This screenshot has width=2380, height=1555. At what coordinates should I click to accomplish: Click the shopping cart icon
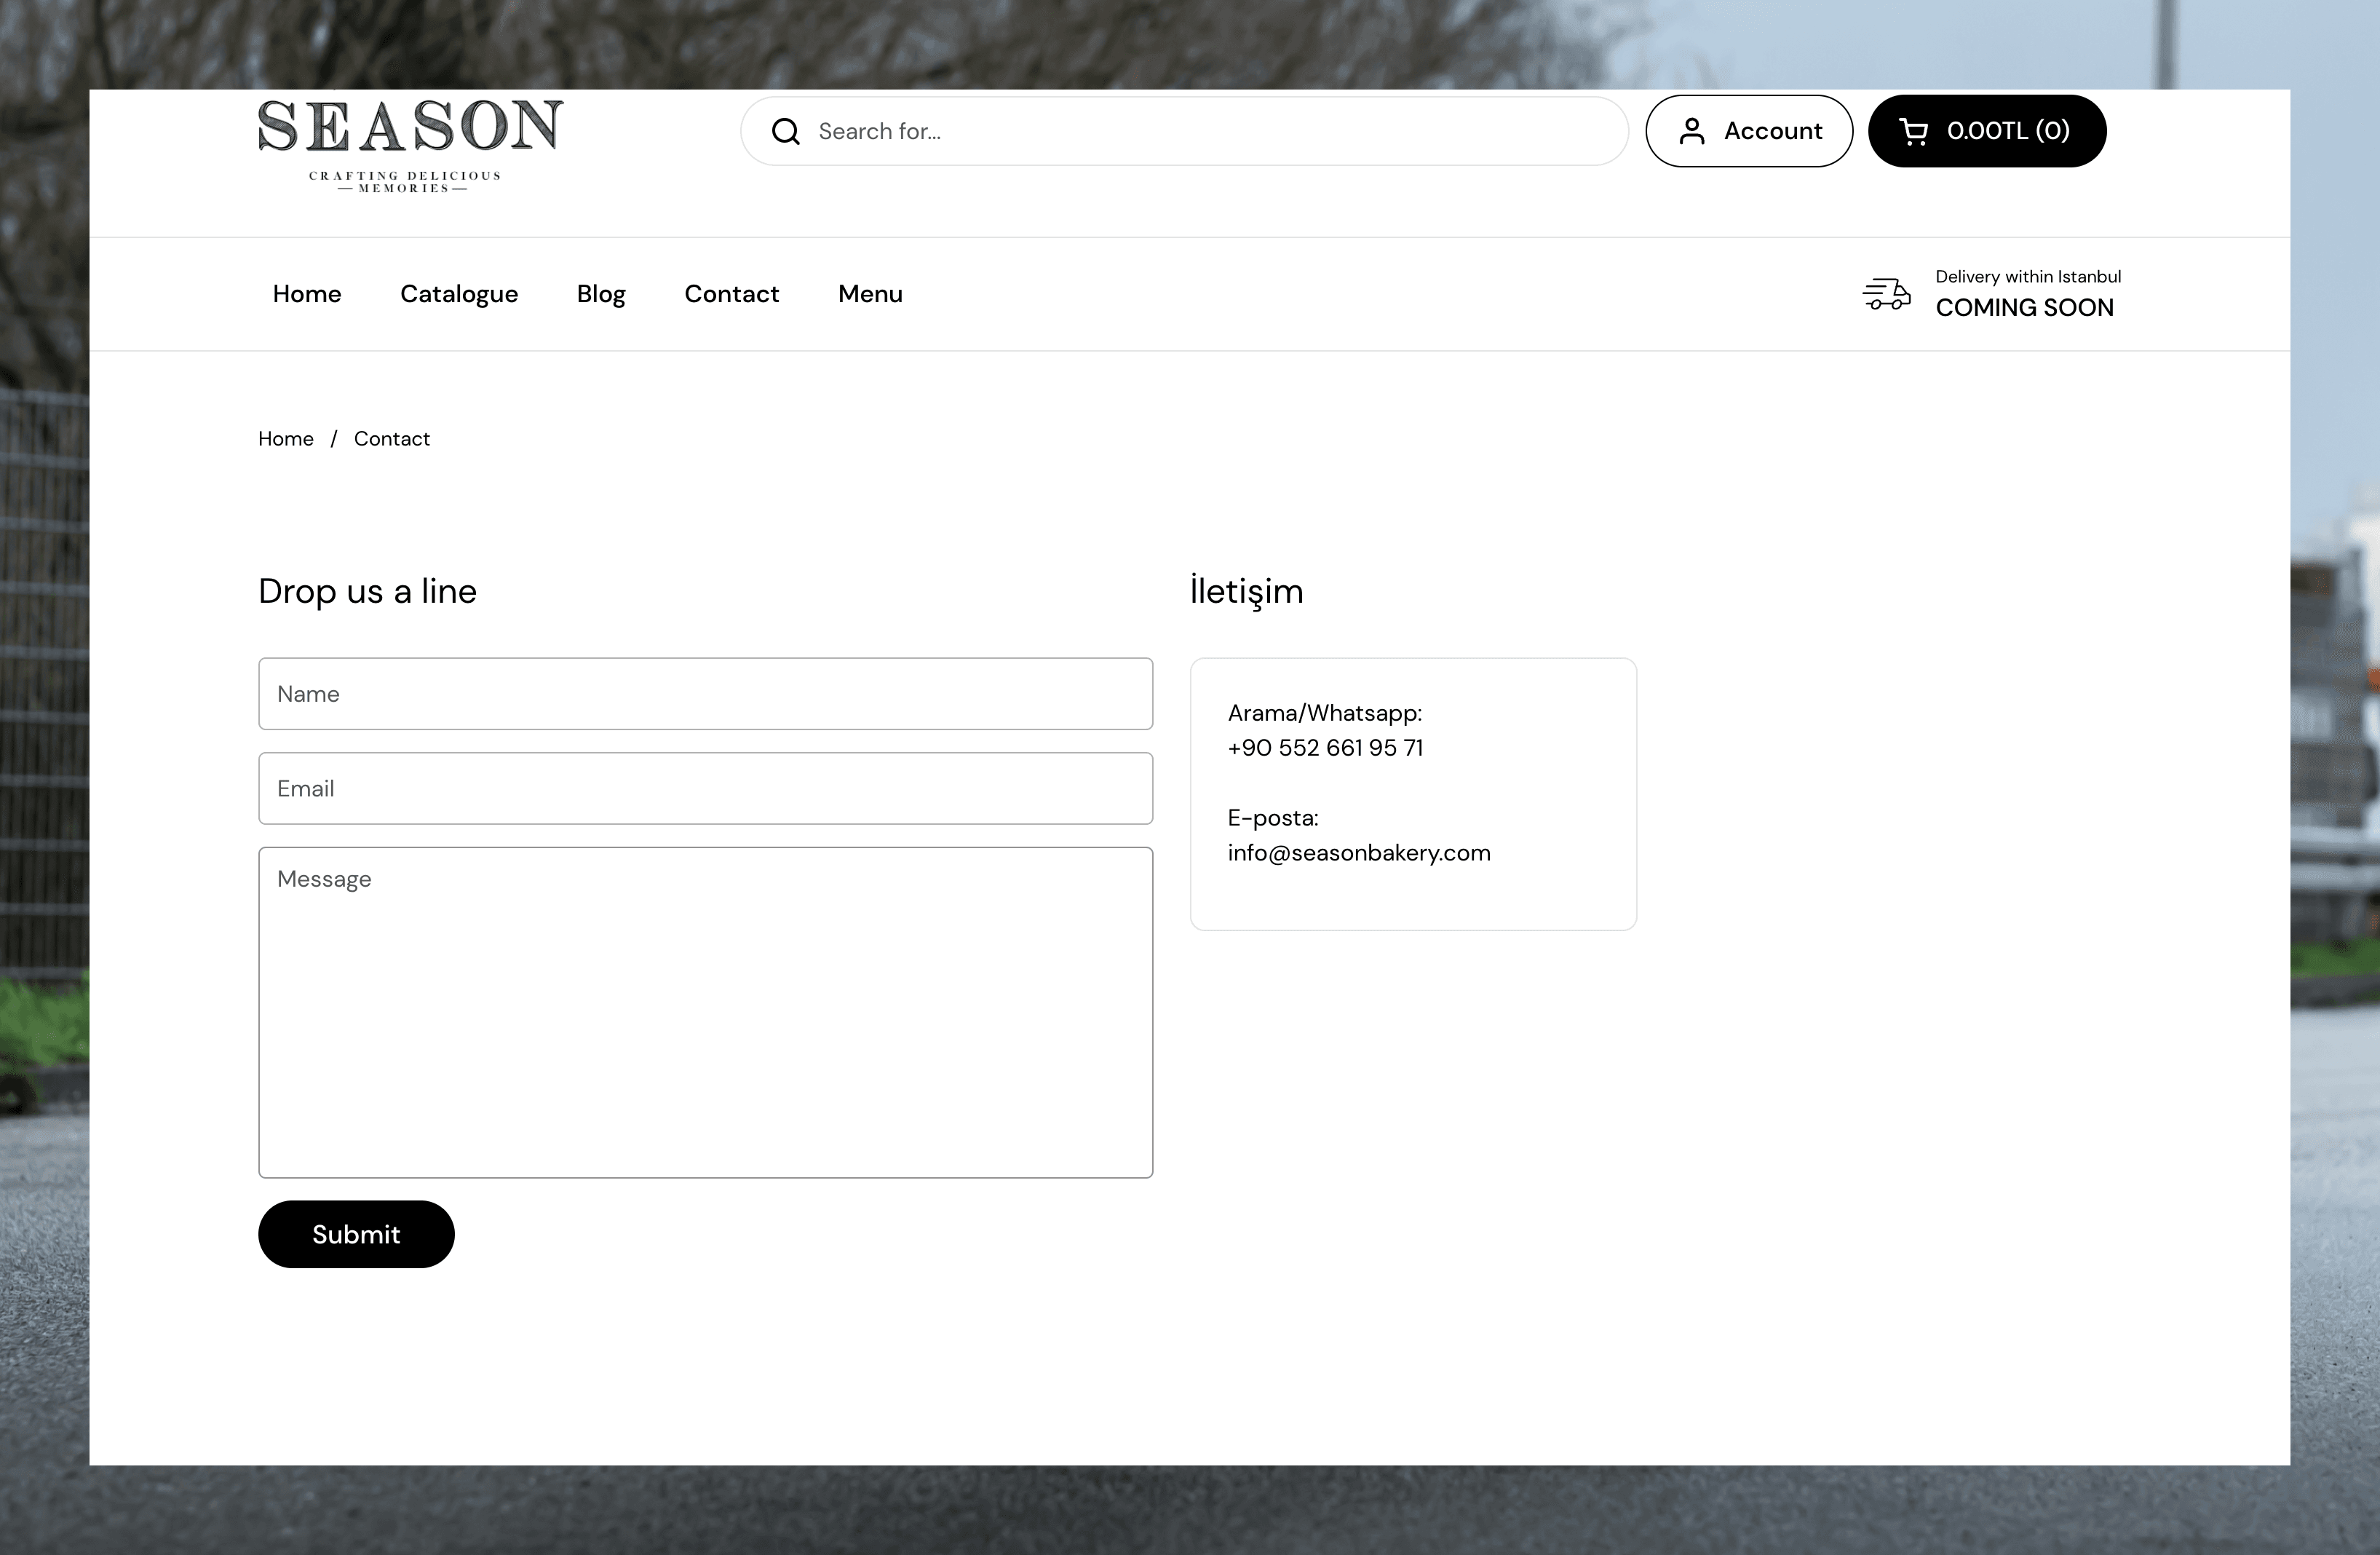click(x=1913, y=132)
